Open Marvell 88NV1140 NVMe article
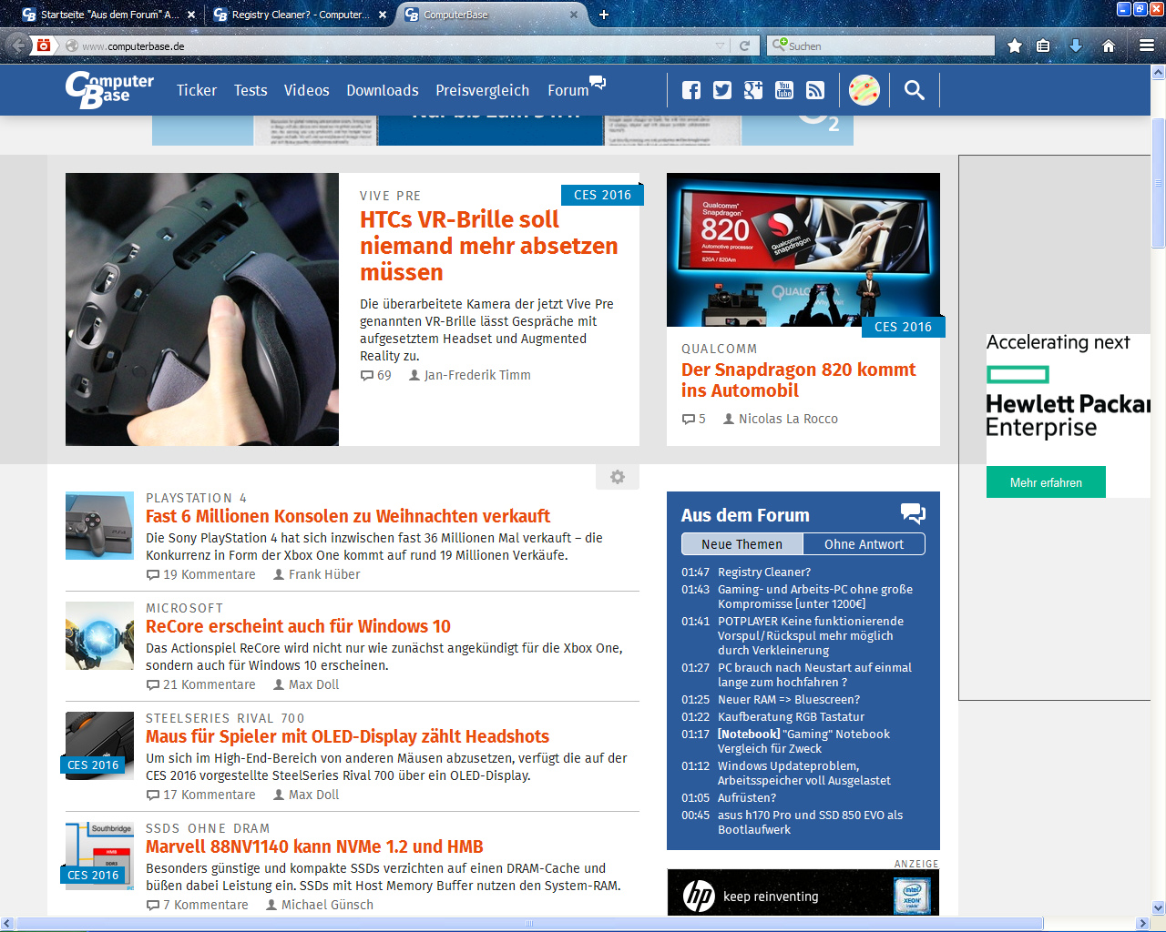This screenshot has width=1166, height=932. point(314,846)
